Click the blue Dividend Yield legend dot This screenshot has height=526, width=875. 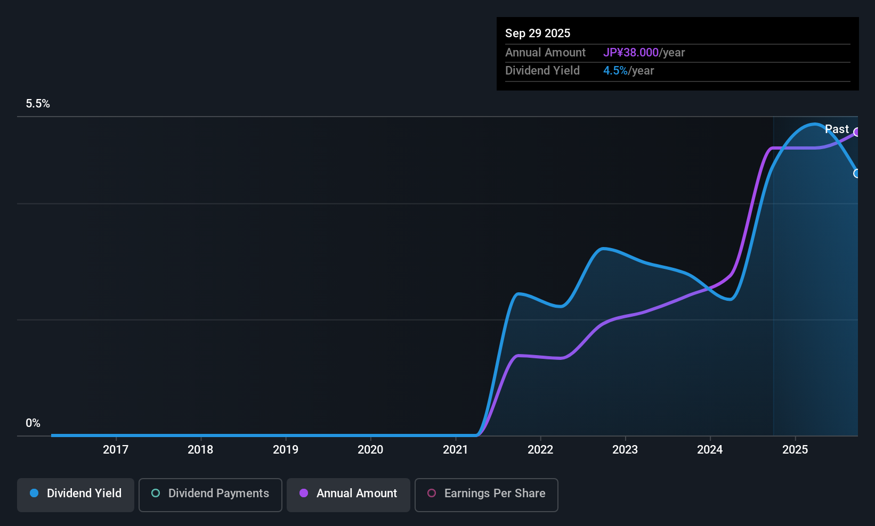(x=34, y=494)
